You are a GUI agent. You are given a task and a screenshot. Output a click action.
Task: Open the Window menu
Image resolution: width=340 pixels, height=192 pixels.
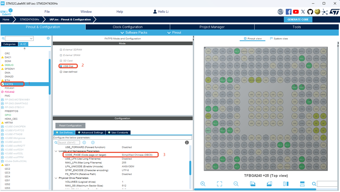click(86, 12)
